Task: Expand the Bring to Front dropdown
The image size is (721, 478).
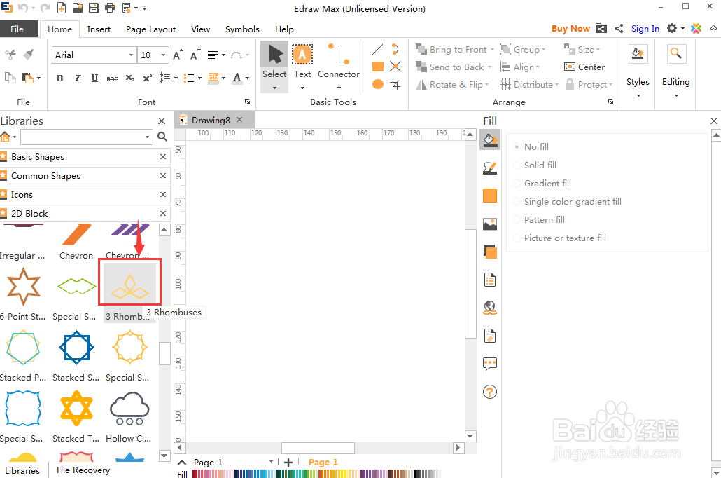Action: tap(492, 50)
